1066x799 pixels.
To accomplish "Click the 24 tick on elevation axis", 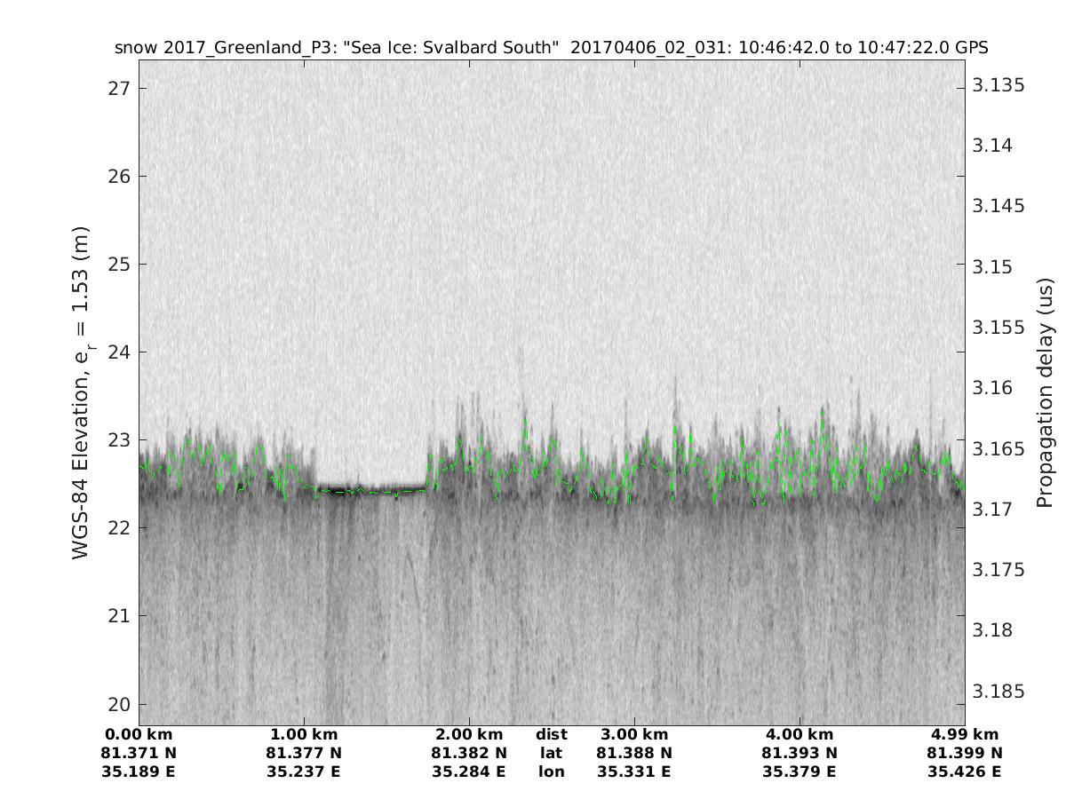I will coord(119,352).
